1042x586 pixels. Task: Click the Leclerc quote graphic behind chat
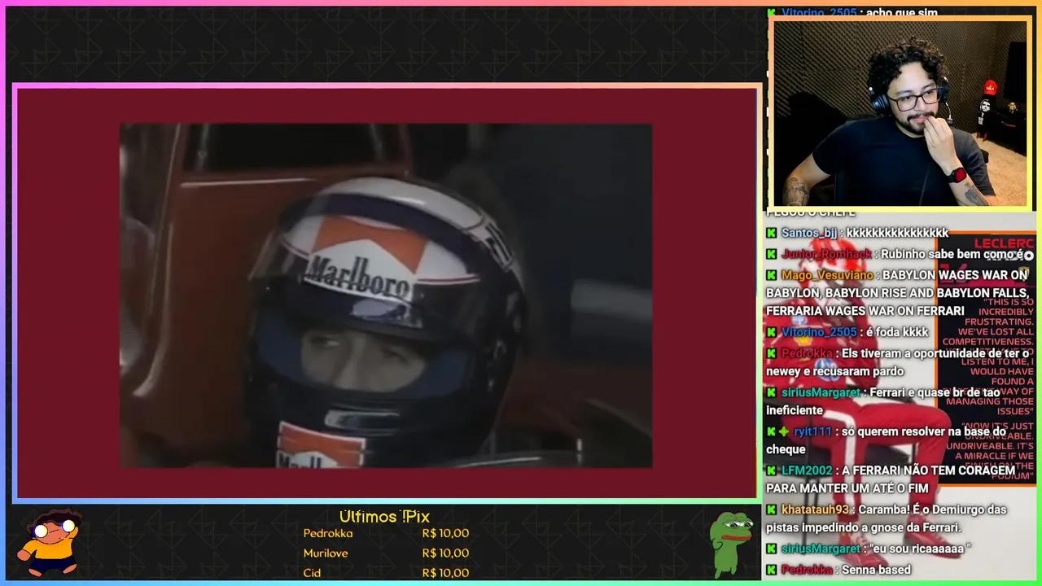[986, 358]
